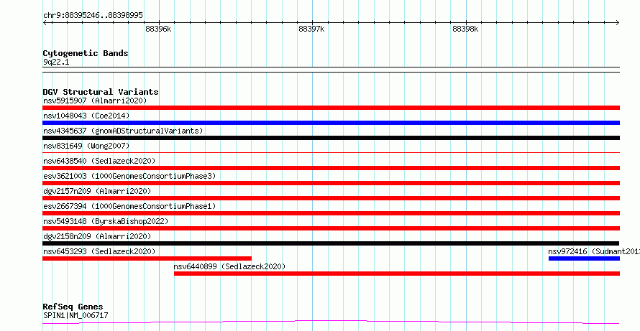Click the esv2667394 (1000GenomesConsortiumPhase1) label

pyautogui.click(x=129, y=206)
